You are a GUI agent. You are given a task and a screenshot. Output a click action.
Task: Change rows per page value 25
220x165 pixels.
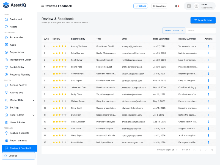[175, 150]
